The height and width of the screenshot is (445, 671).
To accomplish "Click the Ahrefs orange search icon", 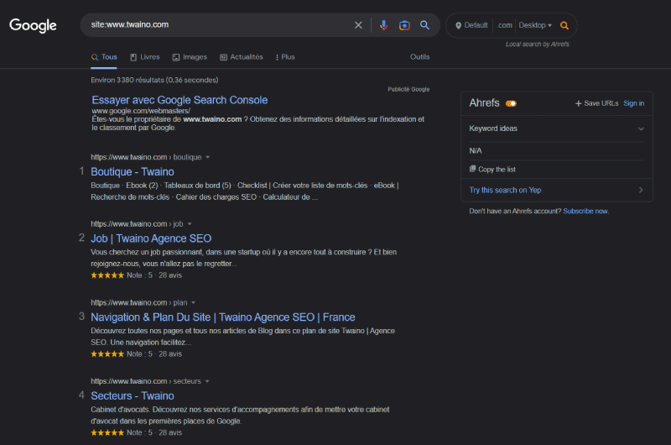I will click(564, 26).
